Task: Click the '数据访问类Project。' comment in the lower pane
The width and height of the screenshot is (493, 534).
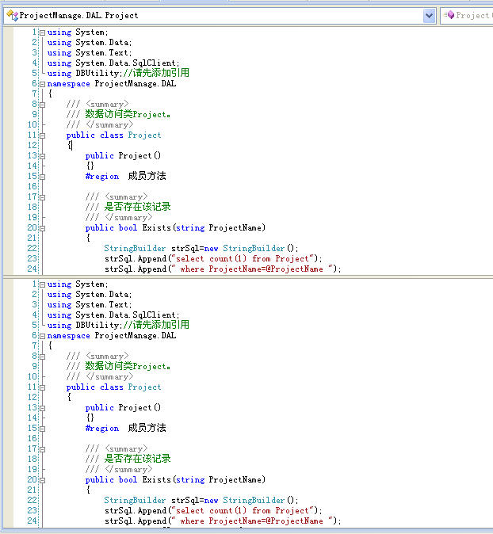Action: tap(128, 366)
